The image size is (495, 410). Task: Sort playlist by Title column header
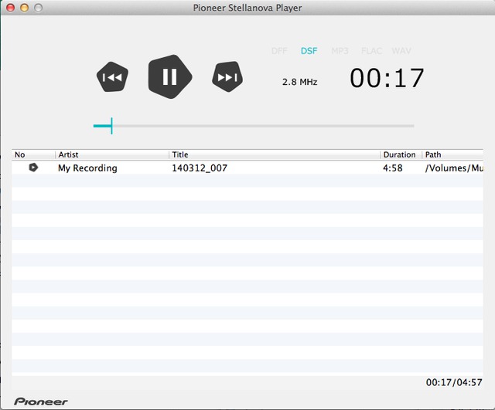(x=275, y=154)
